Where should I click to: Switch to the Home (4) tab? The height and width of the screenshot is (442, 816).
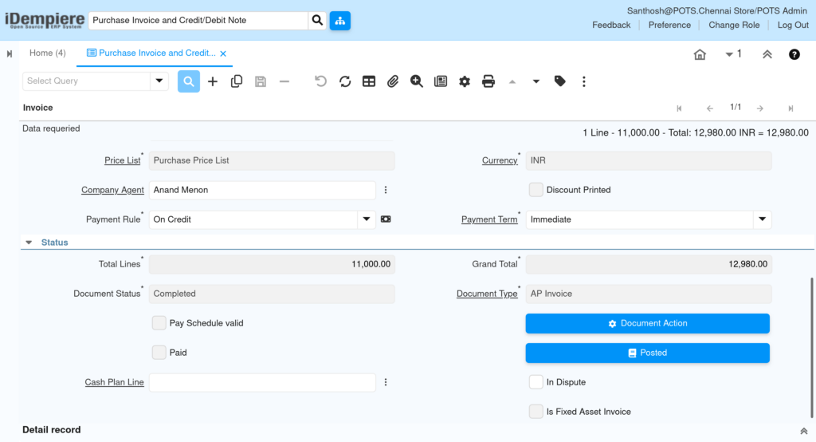[x=47, y=53]
